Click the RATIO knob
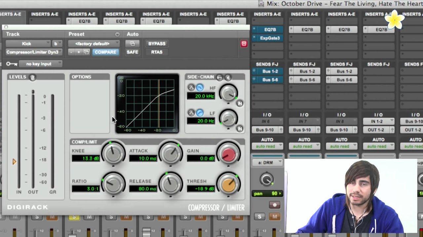The image size is (423, 237). click(113, 184)
